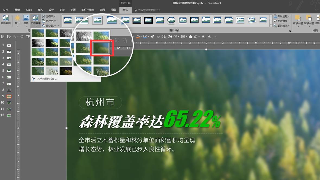Start slideshow from beginning icon
Screen dimensions: 320x180
point(28,37)
